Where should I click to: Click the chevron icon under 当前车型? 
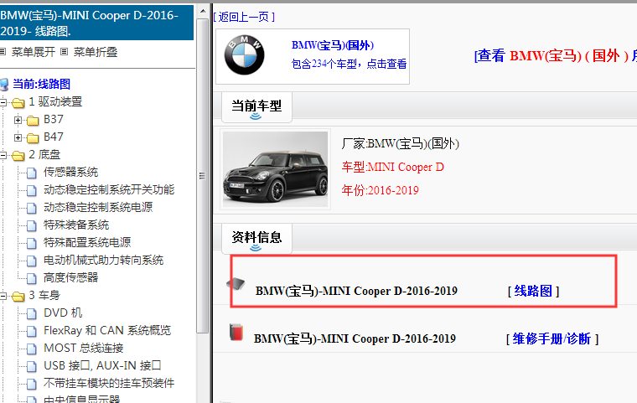coord(256,116)
